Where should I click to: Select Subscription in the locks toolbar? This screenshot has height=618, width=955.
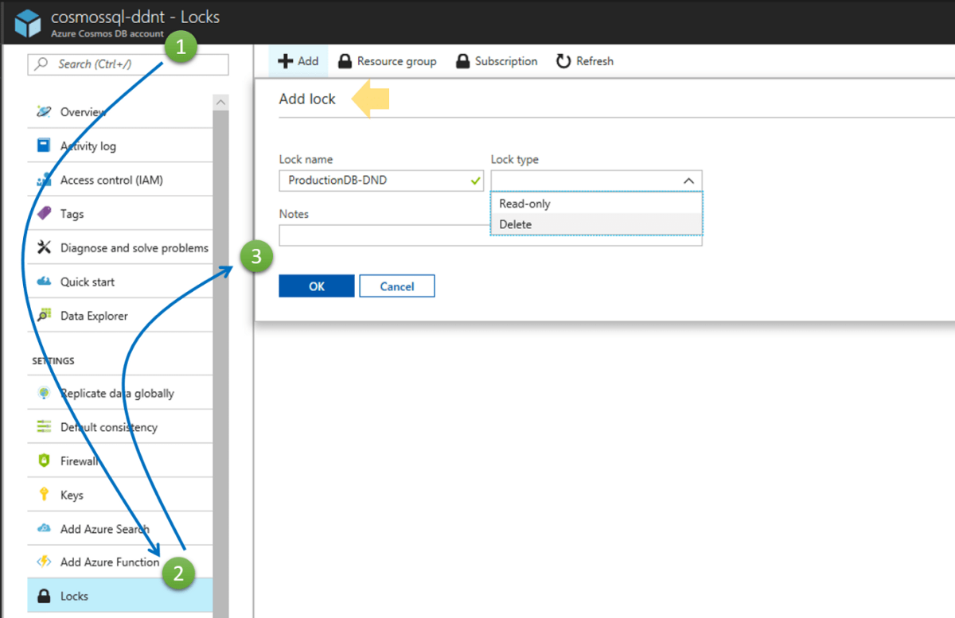click(496, 60)
